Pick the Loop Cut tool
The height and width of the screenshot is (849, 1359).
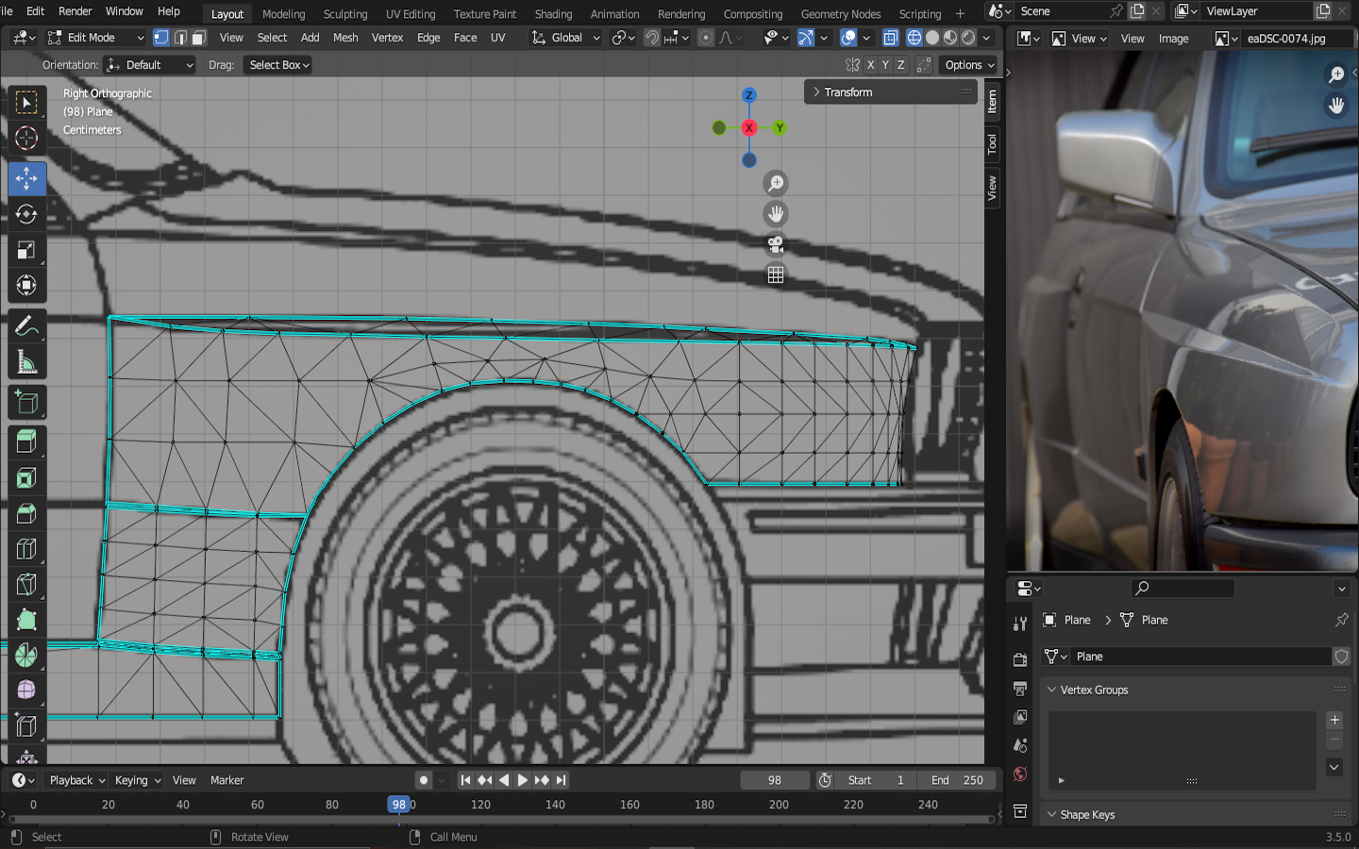pos(26,548)
